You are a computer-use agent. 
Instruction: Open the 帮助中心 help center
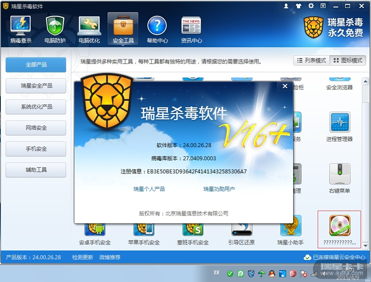click(157, 29)
